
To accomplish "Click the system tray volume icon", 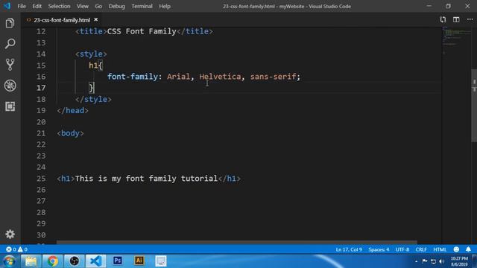I will (441, 261).
